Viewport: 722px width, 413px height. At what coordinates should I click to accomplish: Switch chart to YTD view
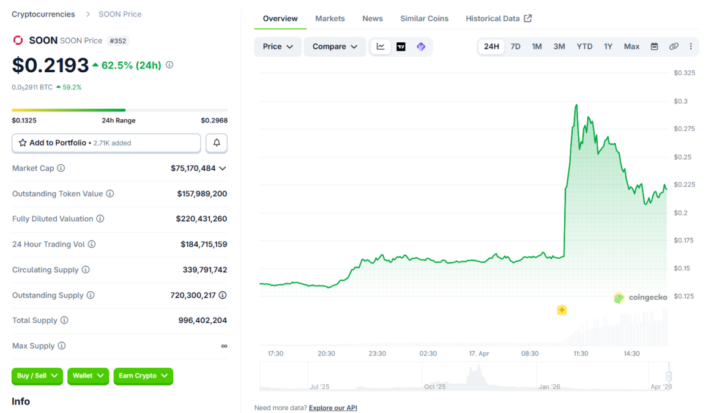584,47
